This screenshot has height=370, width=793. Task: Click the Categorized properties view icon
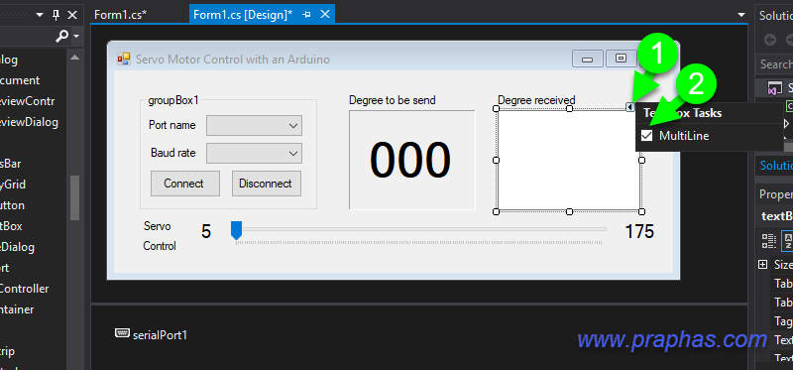[x=769, y=240]
